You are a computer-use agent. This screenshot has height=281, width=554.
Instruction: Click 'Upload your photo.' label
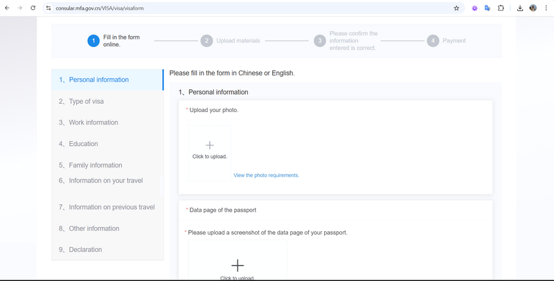(x=214, y=110)
